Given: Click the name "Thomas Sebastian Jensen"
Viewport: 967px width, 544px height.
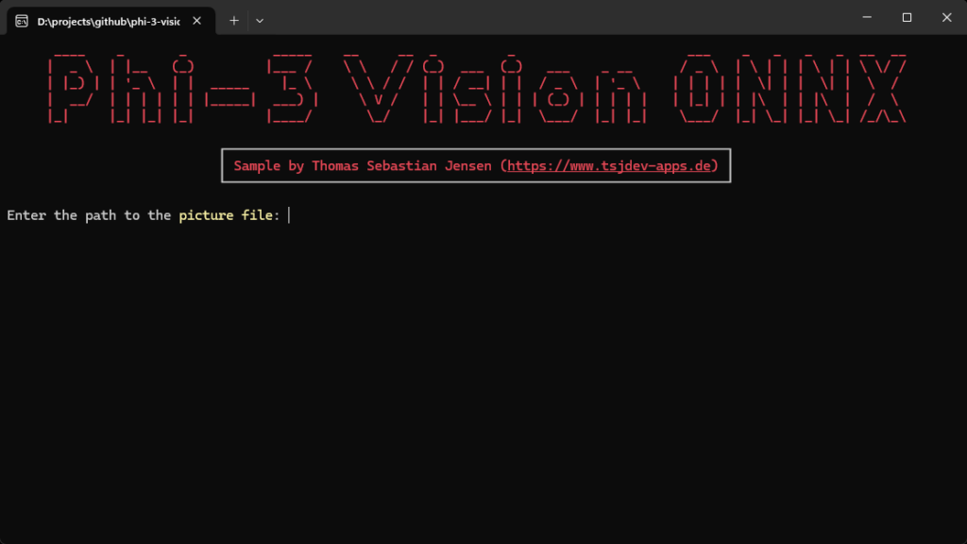Looking at the screenshot, I should coord(401,166).
